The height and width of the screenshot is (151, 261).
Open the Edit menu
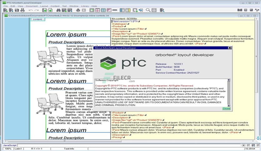coord(13,6)
